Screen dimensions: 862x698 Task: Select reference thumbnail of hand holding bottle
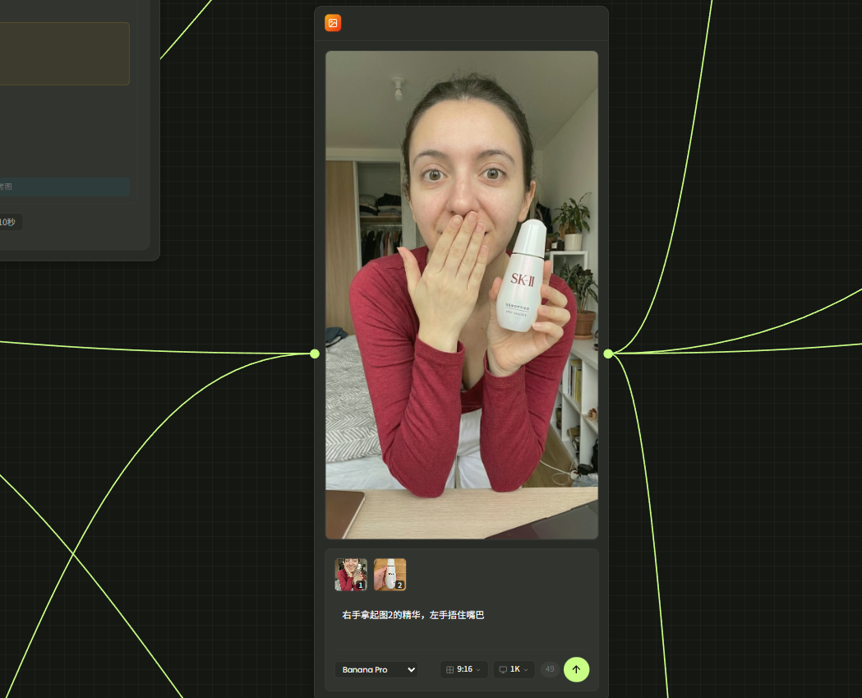389,574
